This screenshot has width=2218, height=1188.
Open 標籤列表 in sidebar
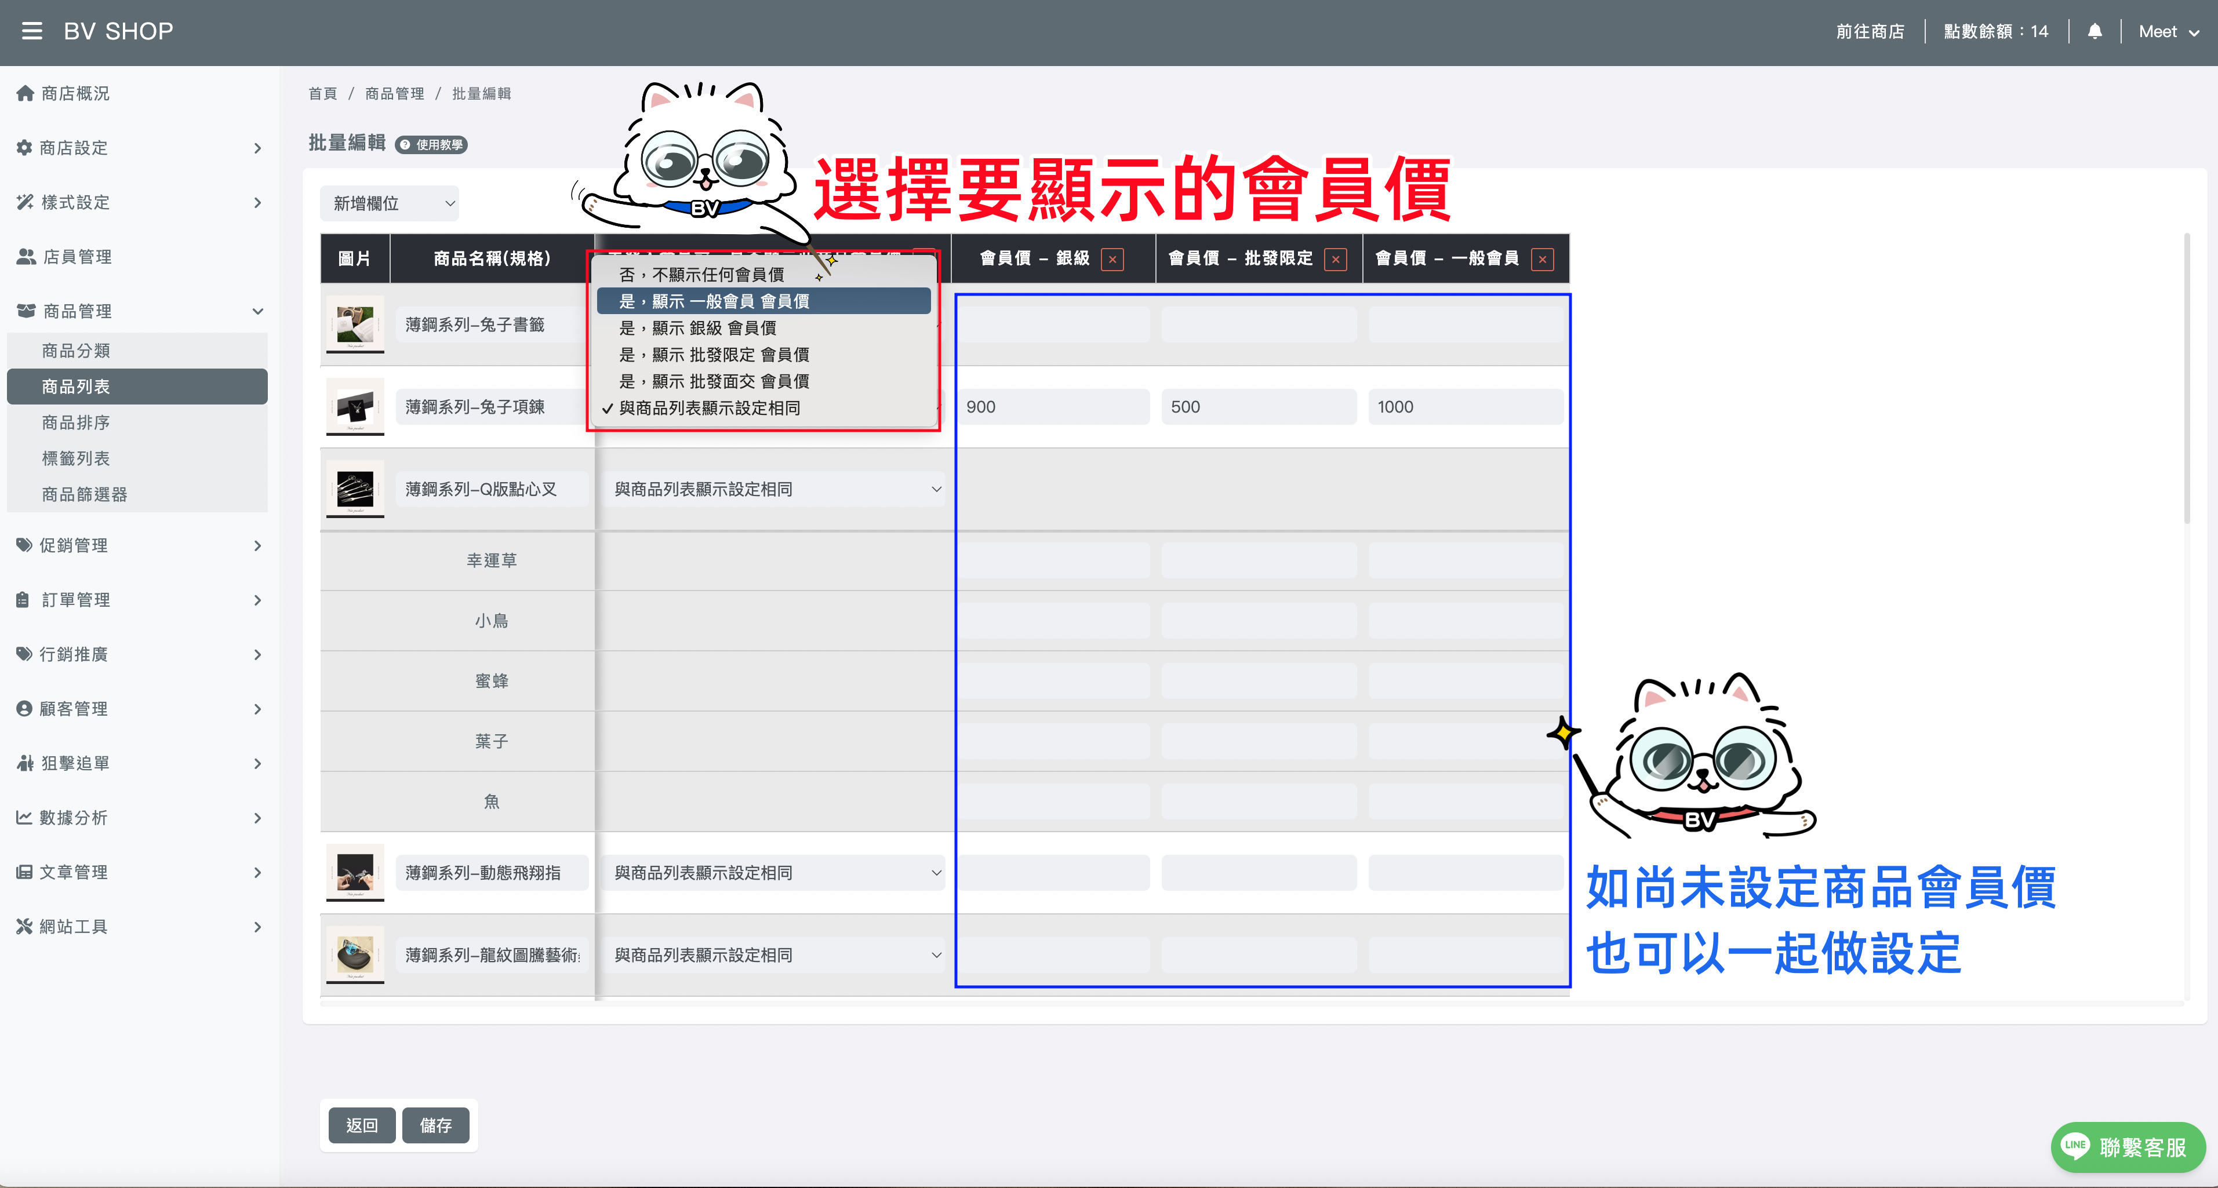[x=138, y=459]
